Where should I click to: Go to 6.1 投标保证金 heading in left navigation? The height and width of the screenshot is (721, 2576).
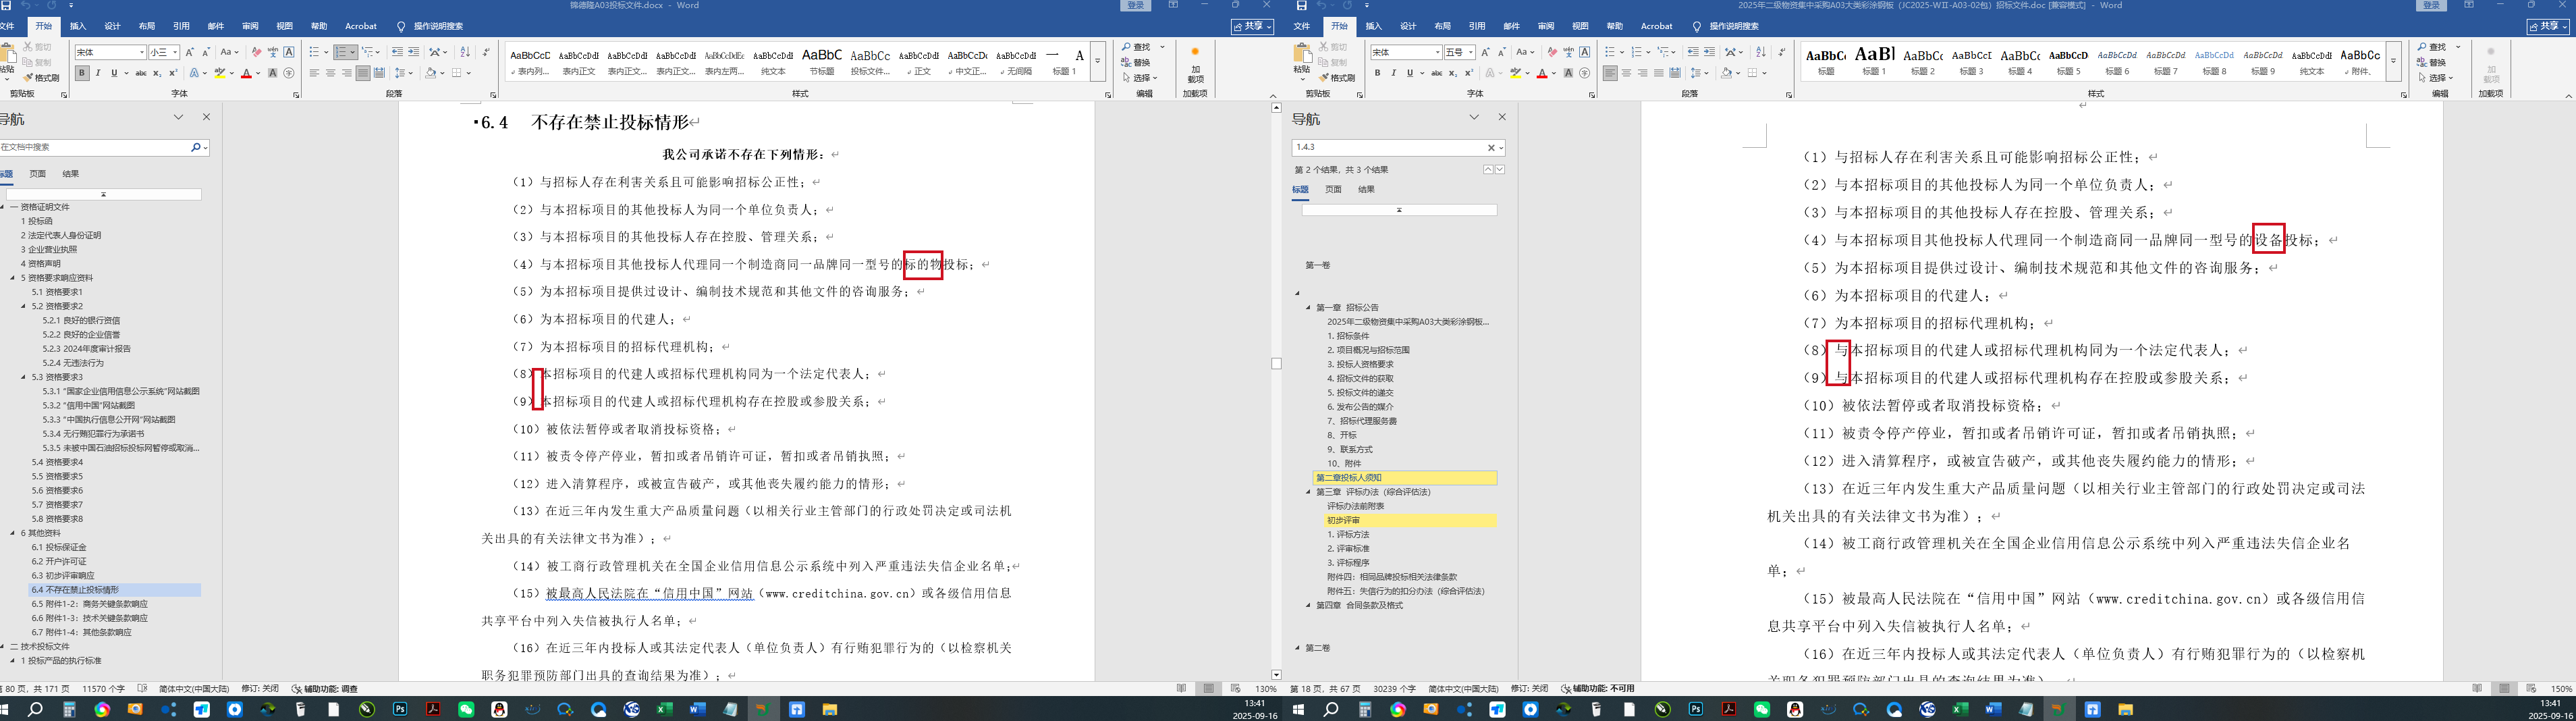pos(59,547)
